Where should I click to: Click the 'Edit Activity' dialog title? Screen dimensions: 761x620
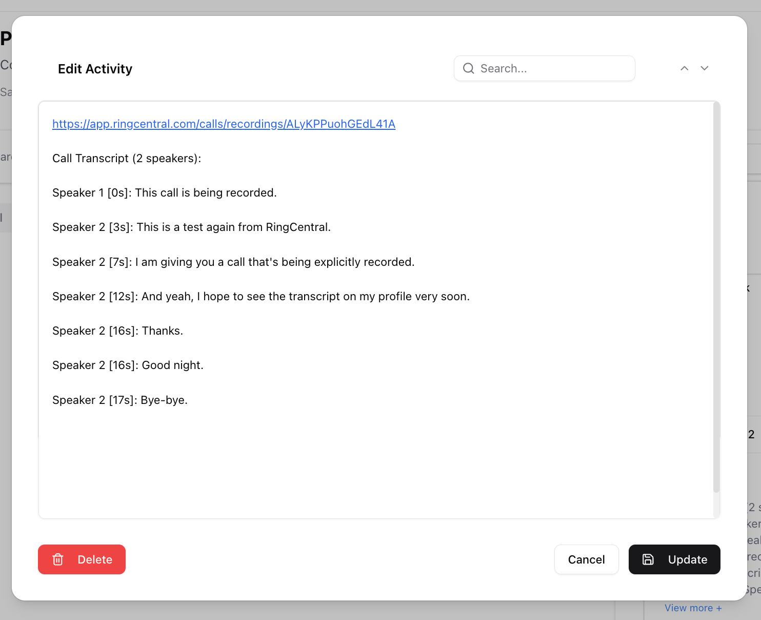click(95, 69)
